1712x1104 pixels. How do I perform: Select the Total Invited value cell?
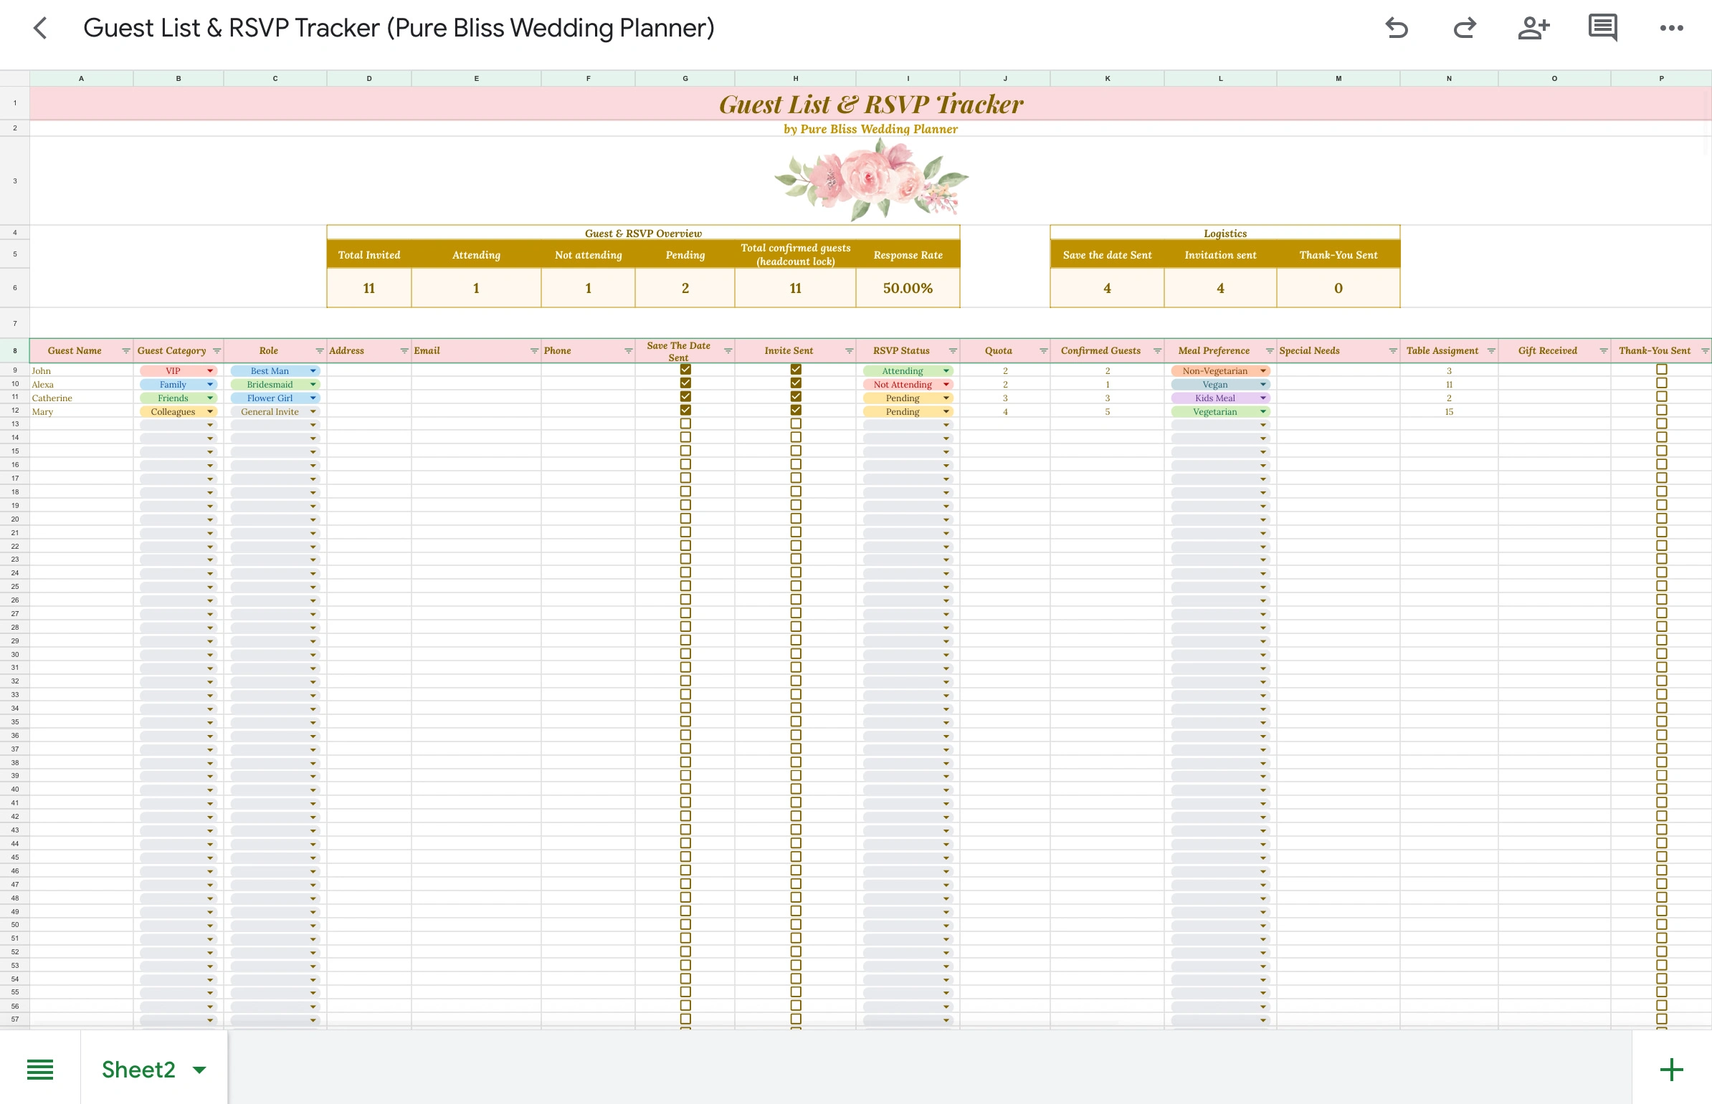point(368,288)
